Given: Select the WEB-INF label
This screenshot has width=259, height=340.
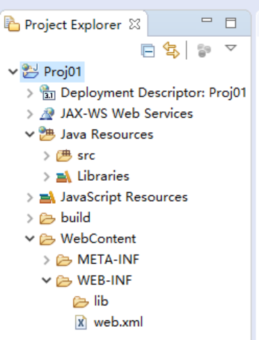Looking at the screenshot, I should click(105, 280).
